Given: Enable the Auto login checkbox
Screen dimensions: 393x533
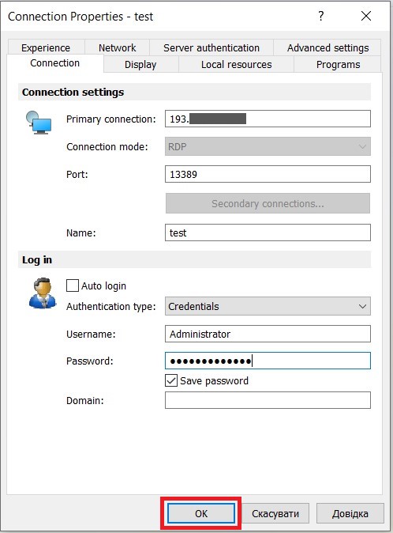Looking at the screenshot, I should click(73, 286).
